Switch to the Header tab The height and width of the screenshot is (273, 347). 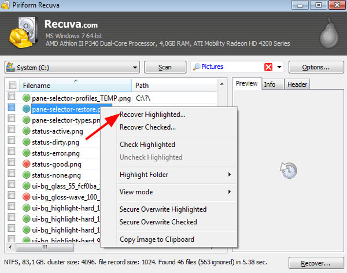(297, 84)
